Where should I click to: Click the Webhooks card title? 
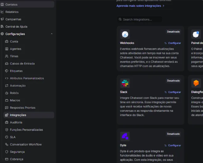pyautogui.click(x=127, y=43)
